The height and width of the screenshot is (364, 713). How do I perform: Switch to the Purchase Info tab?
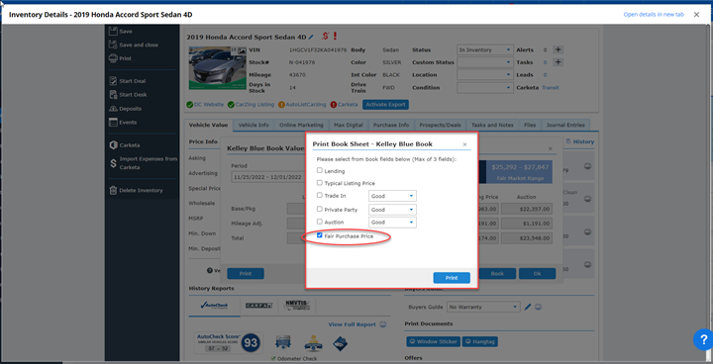[x=391, y=125]
